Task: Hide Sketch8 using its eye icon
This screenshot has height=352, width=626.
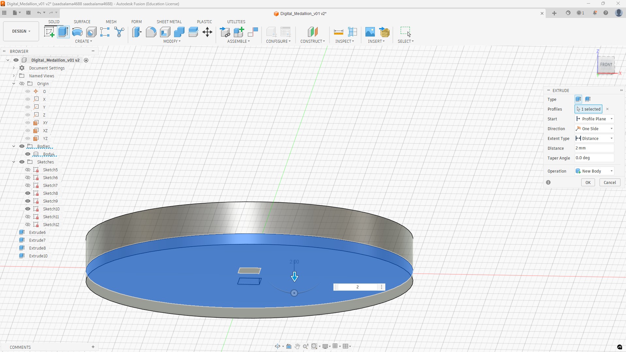Action: 28,193
